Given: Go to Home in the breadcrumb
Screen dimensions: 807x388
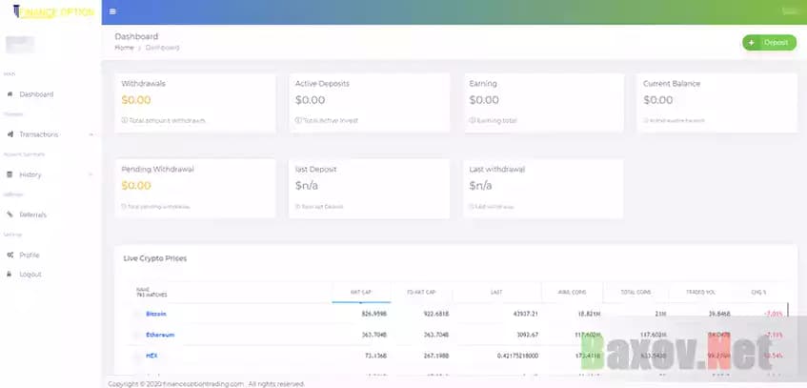Looking at the screenshot, I should click(x=124, y=47).
